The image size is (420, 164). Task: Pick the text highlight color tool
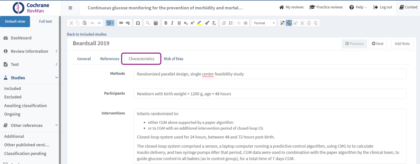point(199,23)
